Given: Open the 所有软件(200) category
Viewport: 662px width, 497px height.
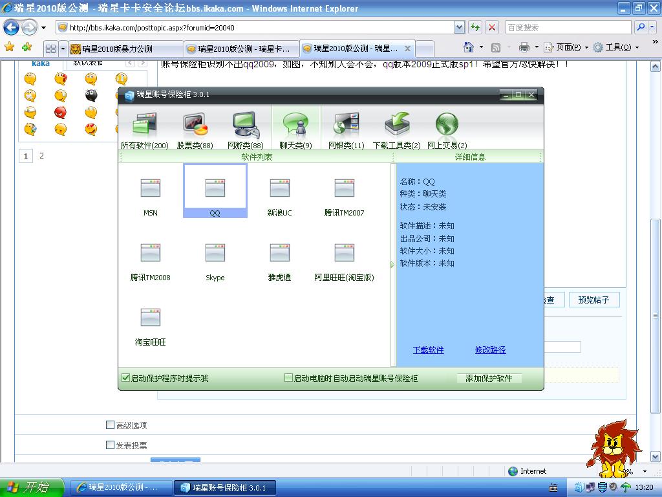Looking at the screenshot, I should (144, 130).
